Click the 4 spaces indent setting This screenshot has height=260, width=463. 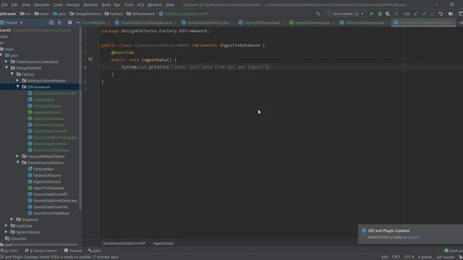(425, 257)
